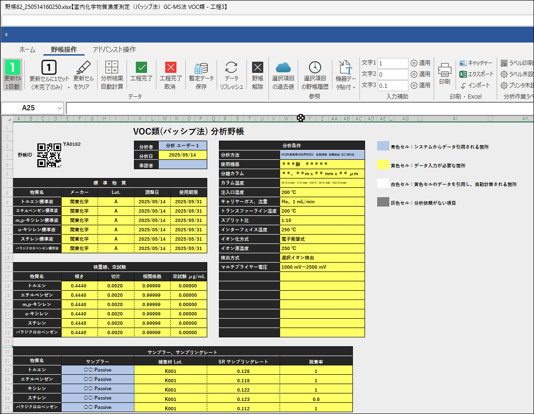Select エチルベンゼン 傾き cell 0.4440
534x414 pixels.
click(x=79, y=295)
